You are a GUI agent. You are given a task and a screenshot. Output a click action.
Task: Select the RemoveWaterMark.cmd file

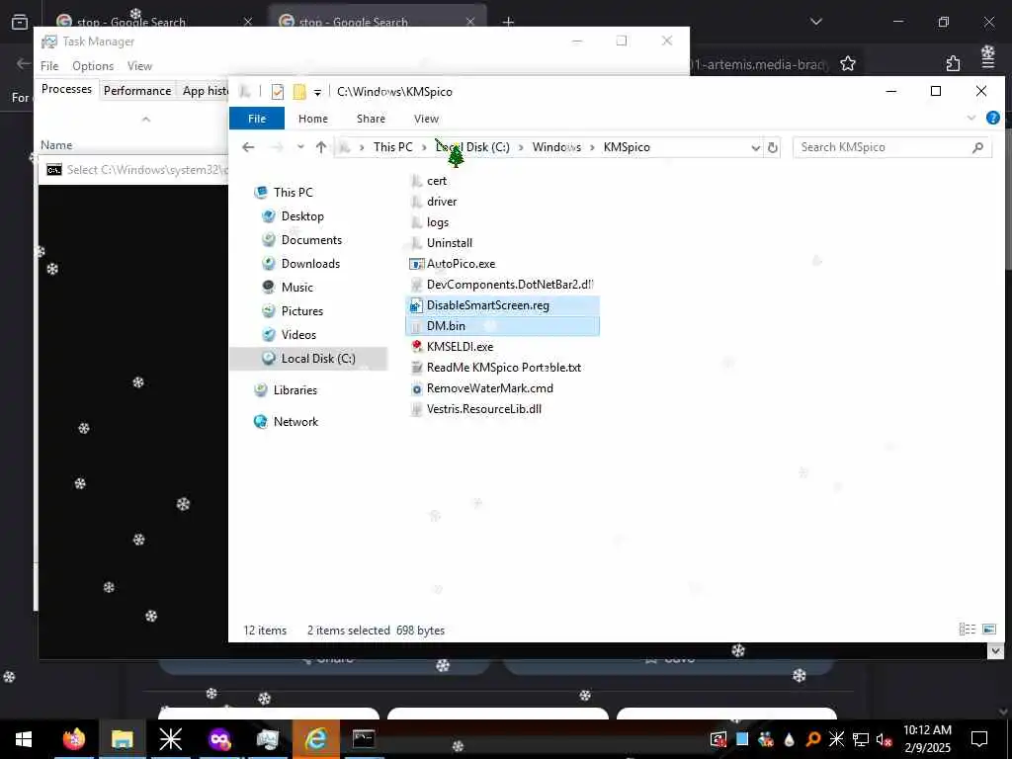(x=489, y=387)
